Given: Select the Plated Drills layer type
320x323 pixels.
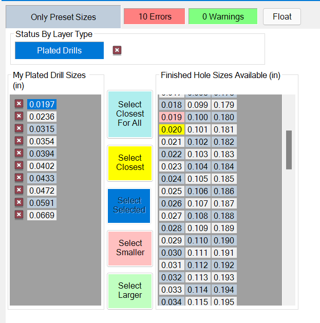Looking at the screenshot, I should pyautogui.click(x=59, y=50).
